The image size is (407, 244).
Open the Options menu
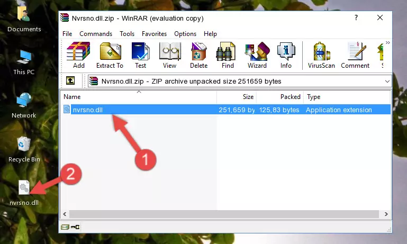(185, 34)
